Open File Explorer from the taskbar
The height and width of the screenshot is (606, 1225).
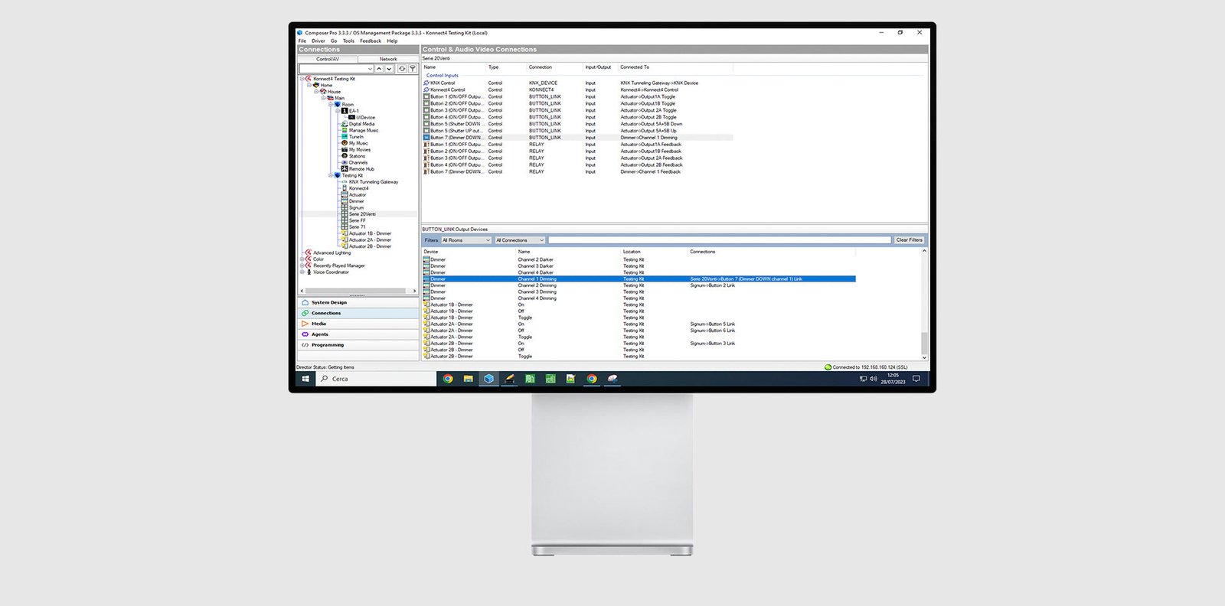click(x=468, y=379)
